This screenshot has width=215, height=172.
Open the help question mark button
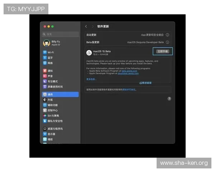[169, 99]
